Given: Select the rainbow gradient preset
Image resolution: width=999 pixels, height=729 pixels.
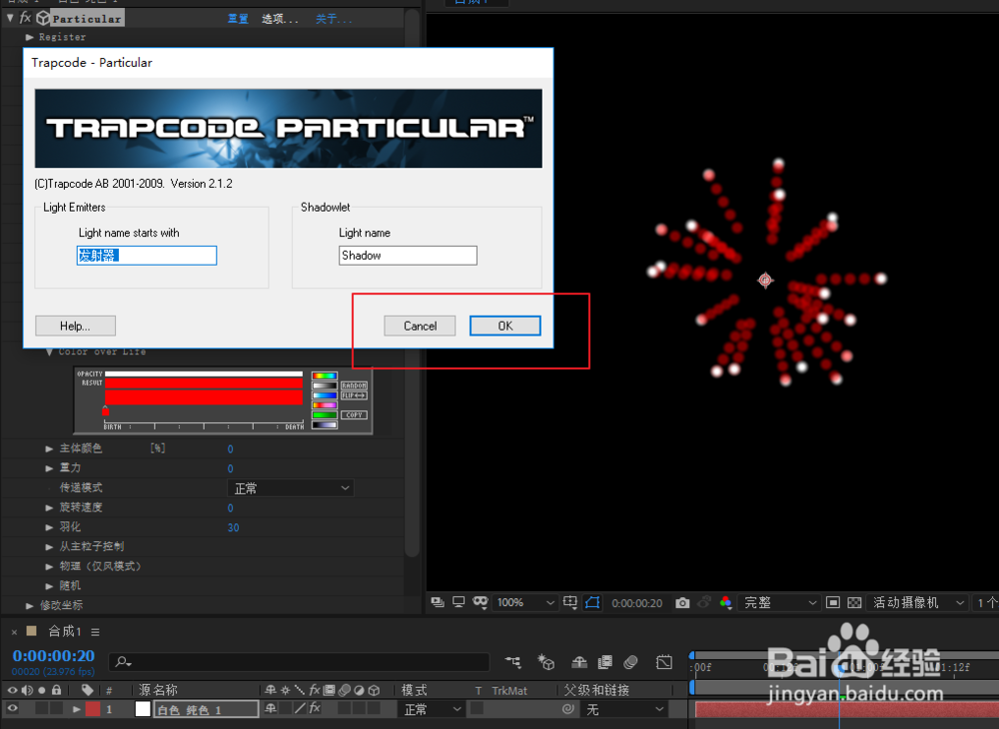Looking at the screenshot, I should click(x=325, y=375).
